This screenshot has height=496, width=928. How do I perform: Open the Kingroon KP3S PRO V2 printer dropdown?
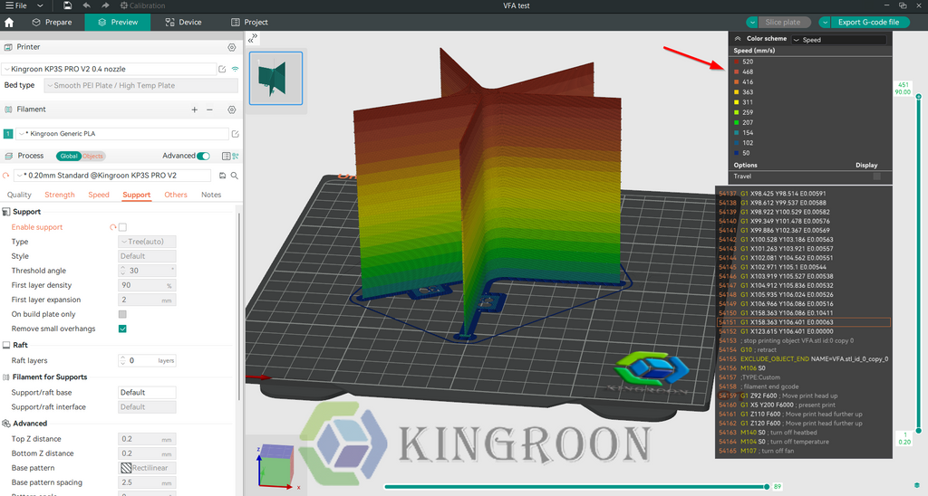tap(109, 69)
